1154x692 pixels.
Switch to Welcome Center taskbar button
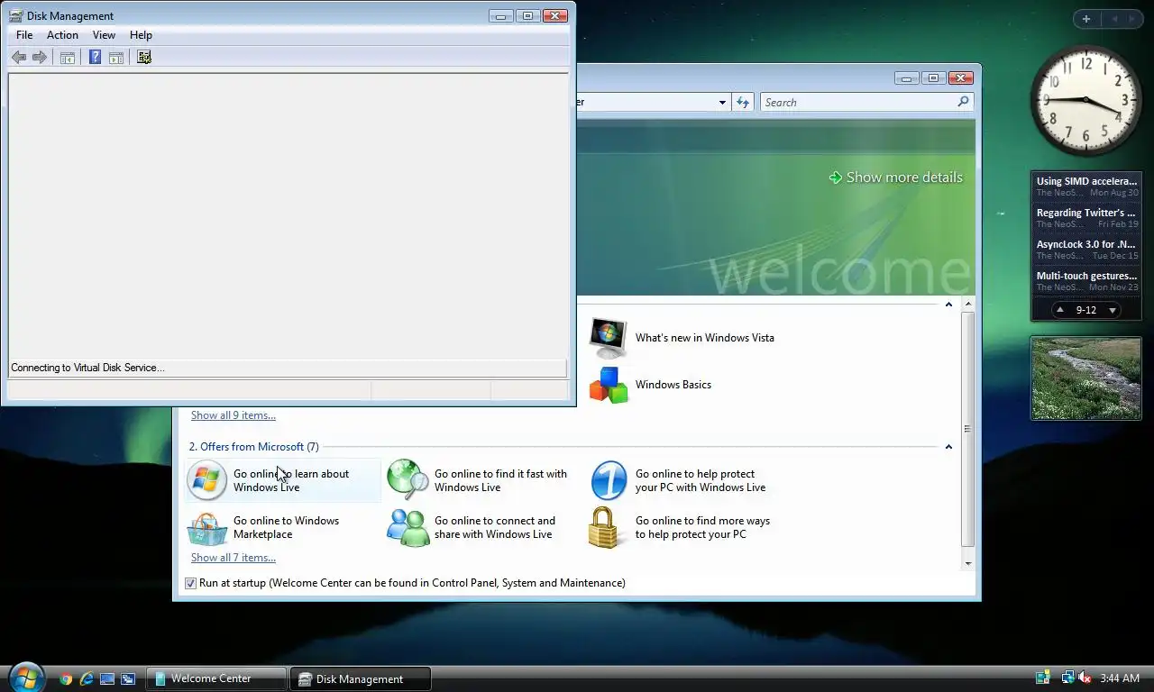(216, 678)
